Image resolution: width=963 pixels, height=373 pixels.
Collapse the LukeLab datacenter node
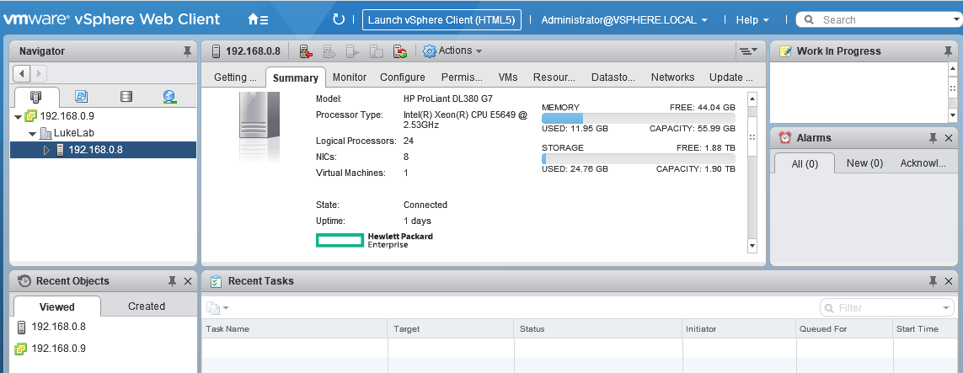pyautogui.click(x=32, y=133)
